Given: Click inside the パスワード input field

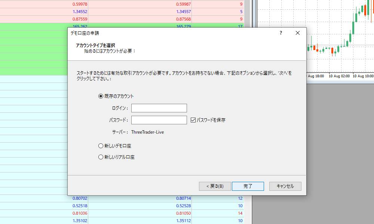Looking at the screenshot, I should pos(159,120).
